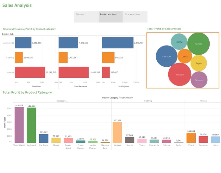Select Phones revenue bar 11,486,355
Image resolution: width=221 pixels, height=173 pixels.
point(74,72)
